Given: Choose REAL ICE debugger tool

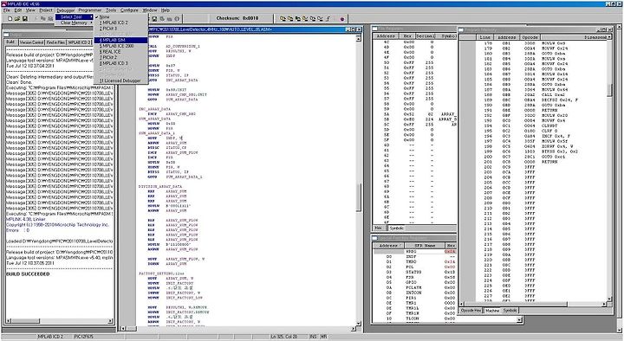Looking at the screenshot, I should pyautogui.click(x=120, y=52).
